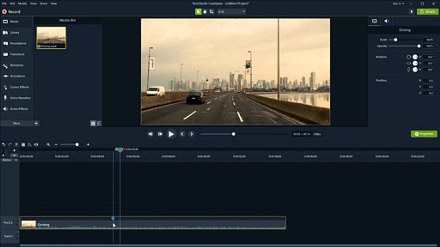Click the timeline zoom out minus

tap(56, 145)
